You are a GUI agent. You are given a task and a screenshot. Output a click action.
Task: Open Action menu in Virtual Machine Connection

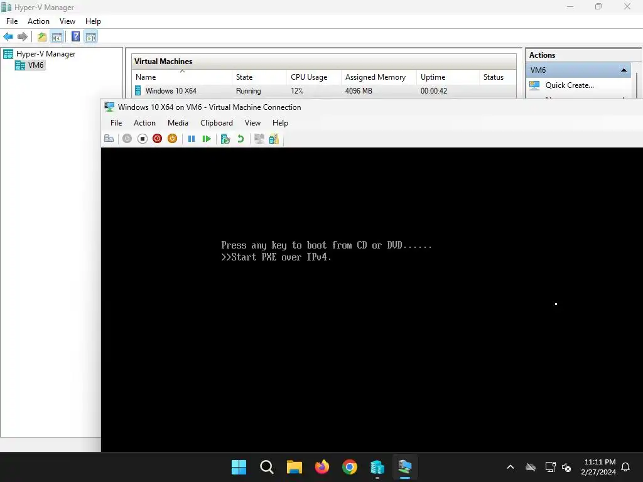click(x=144, y=123)
